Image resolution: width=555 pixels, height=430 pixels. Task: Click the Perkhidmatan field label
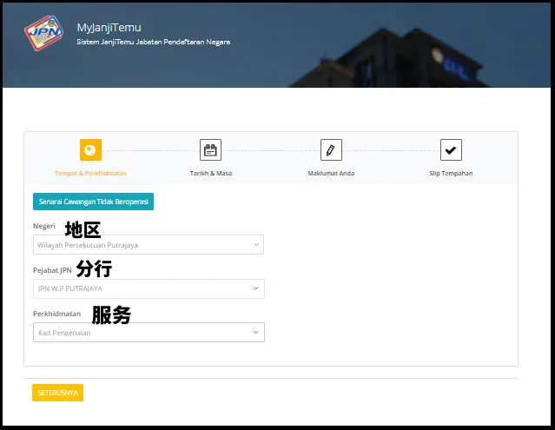point(57,313)
